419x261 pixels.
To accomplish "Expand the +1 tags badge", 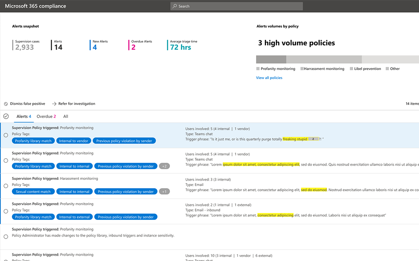I will coord(164,192).
